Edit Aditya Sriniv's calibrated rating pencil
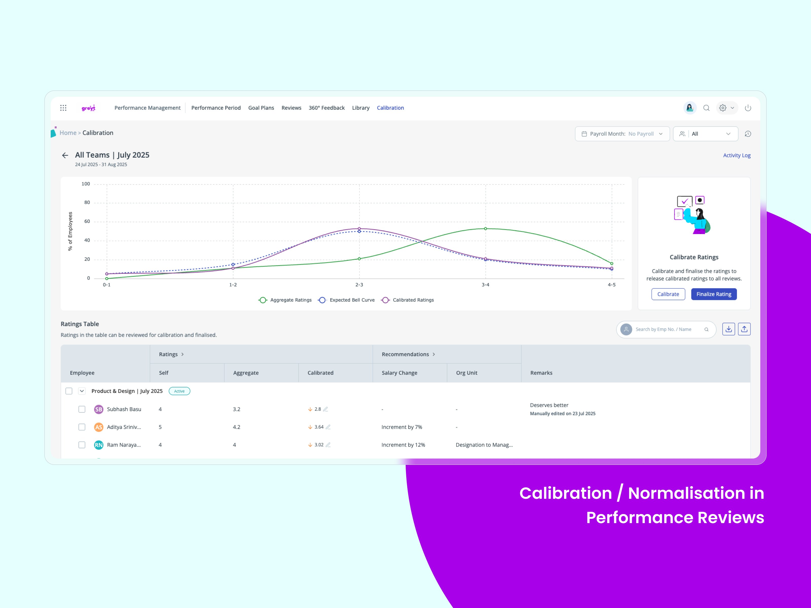 pyautogui.click(x=328, y=427)
